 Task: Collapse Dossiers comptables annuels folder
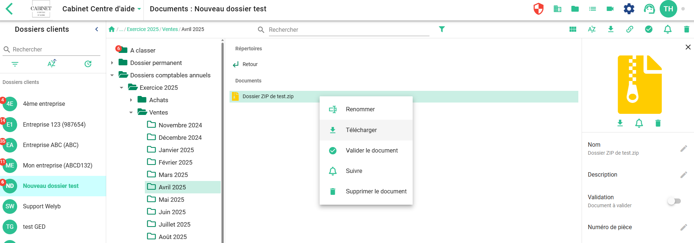click(x=112, y=75)
